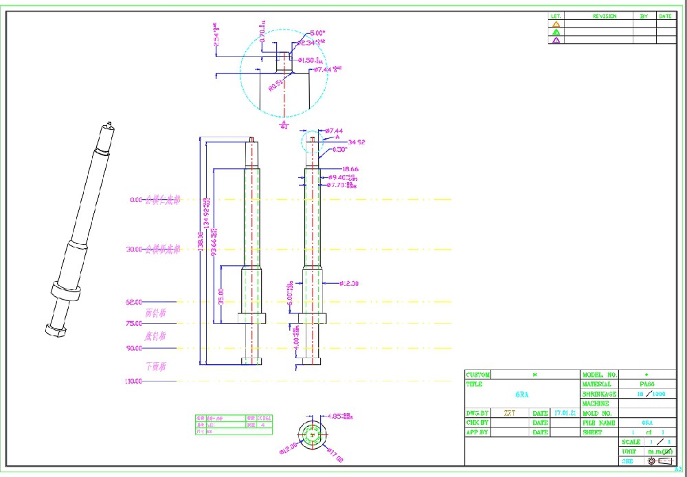
Task: Click the 6RA title text in title block
Action: [521, 395]
